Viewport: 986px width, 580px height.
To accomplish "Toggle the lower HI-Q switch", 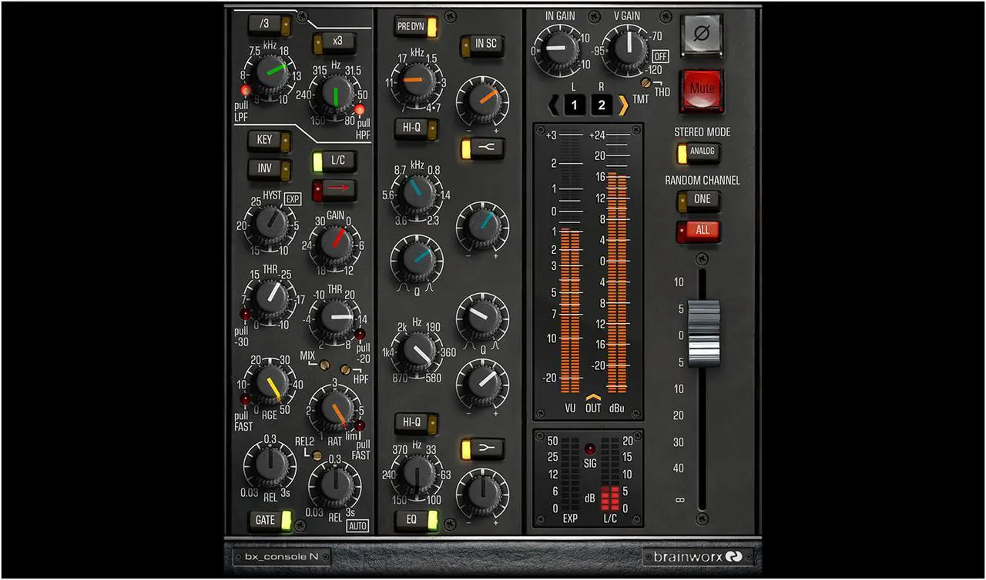I will [416, 422].
